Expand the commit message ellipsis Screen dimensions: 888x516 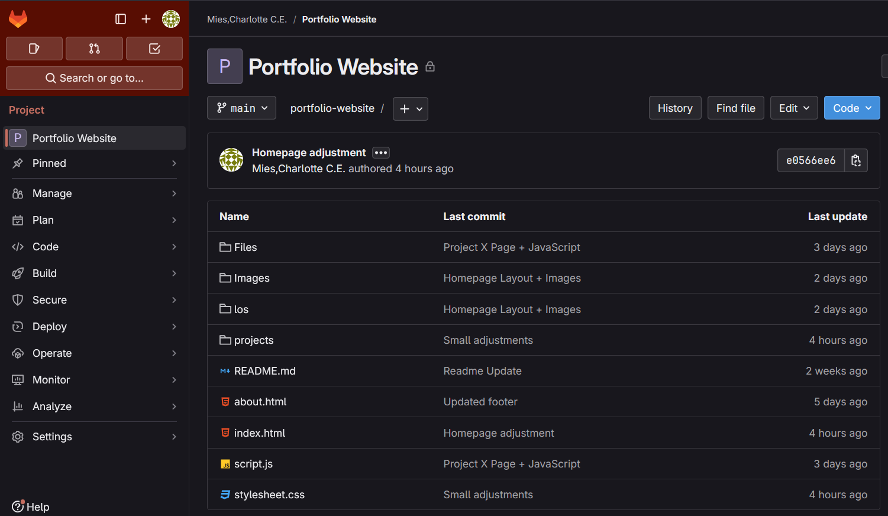coord(380,153)
